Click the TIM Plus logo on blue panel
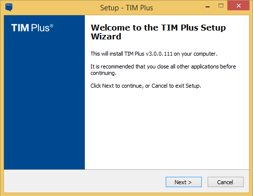Viewport: 253px width, 196px height. pyautogui.click(x=32, y=28)
